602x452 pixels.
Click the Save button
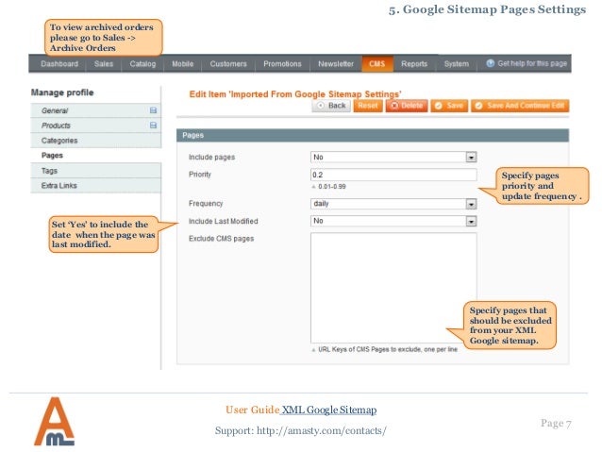point(449,106)
